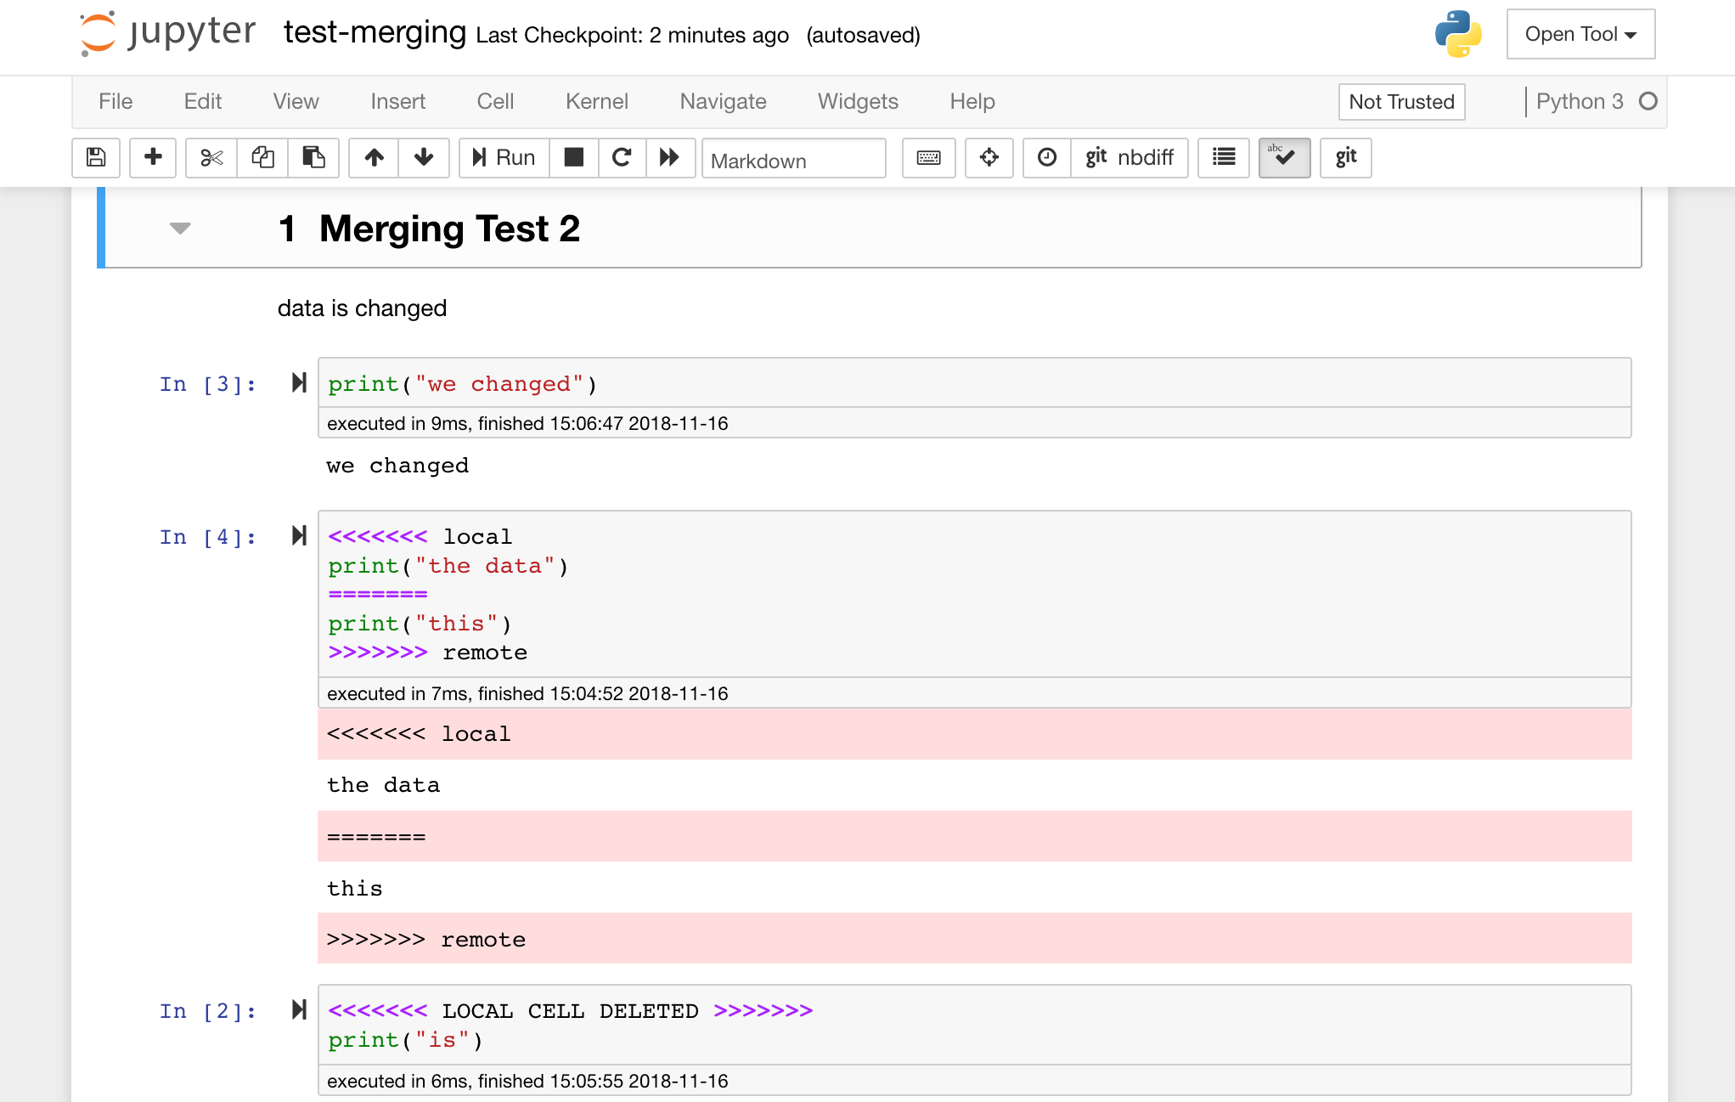Expand the Open Tool dropdown

coord(1580,34)
